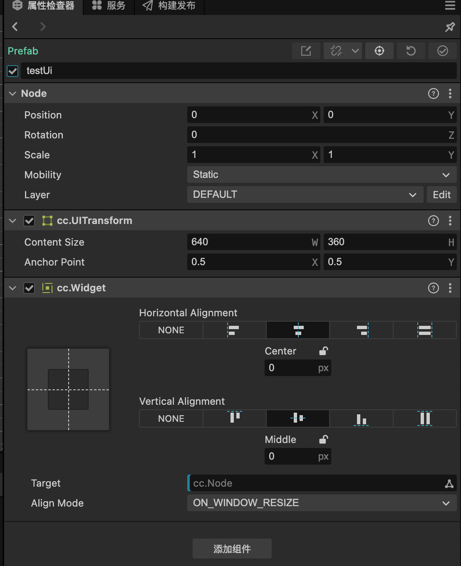Viewport: 461px width, 566px height.
Task: Click the revert prefab icon
Action: click(411, 51)
